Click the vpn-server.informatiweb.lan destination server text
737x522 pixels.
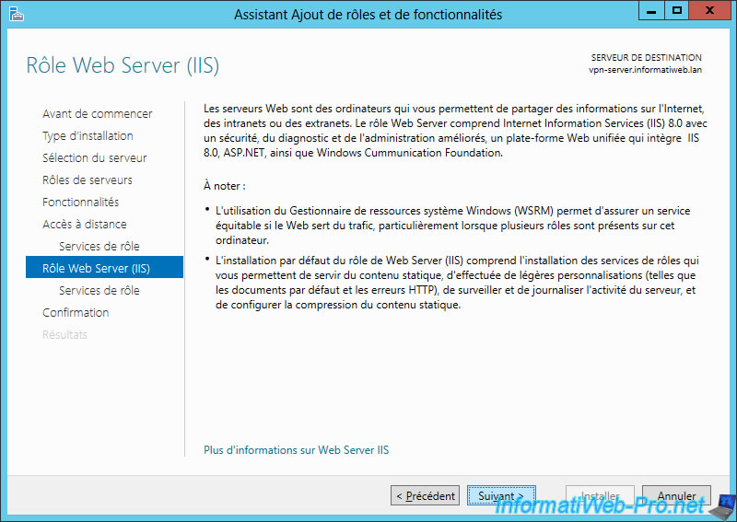pyautogui.click(x=645, y=70)
